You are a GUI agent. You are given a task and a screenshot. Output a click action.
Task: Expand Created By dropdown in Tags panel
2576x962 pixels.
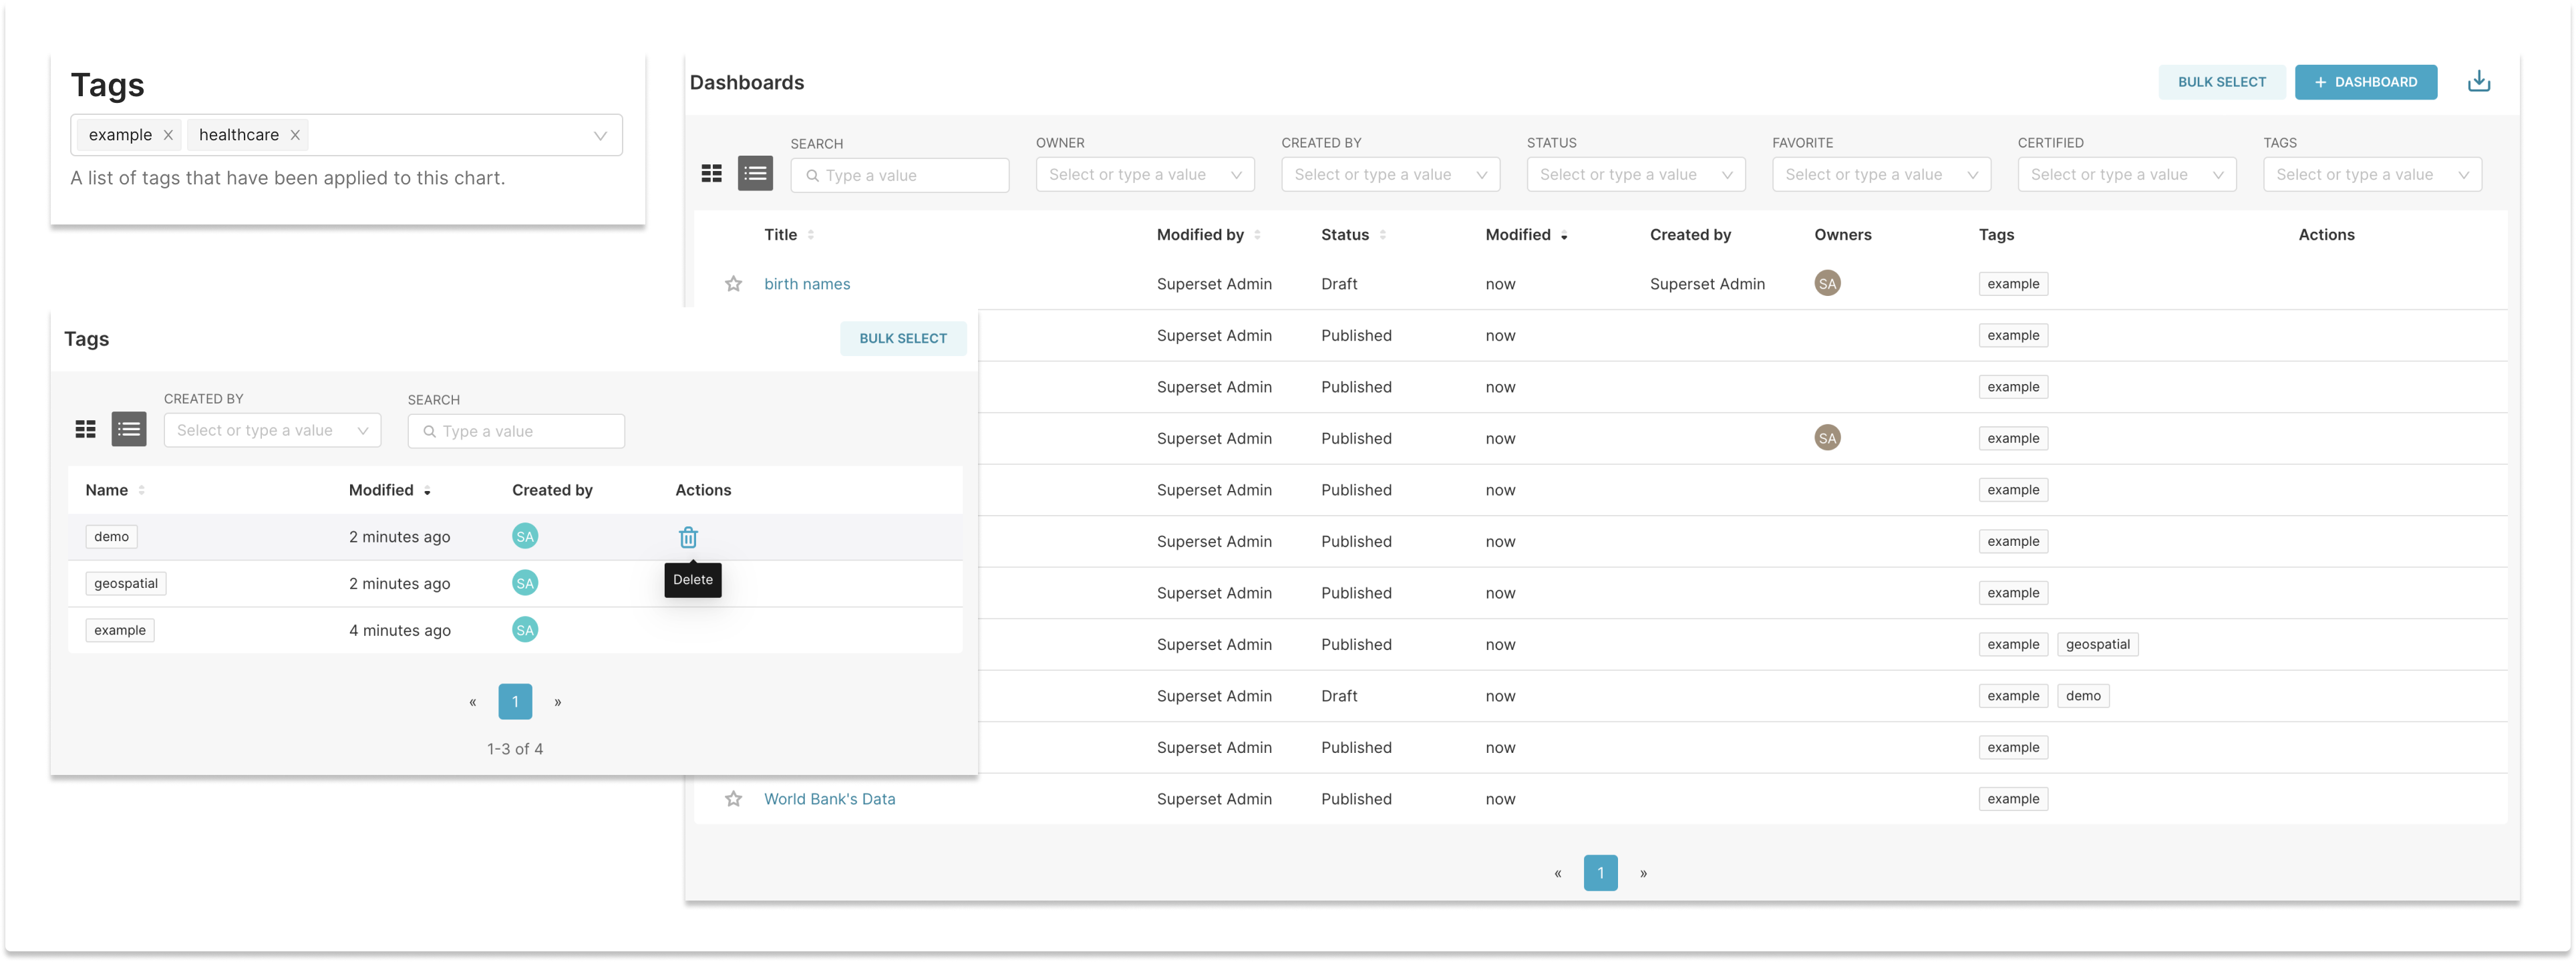tap(272, 431)
